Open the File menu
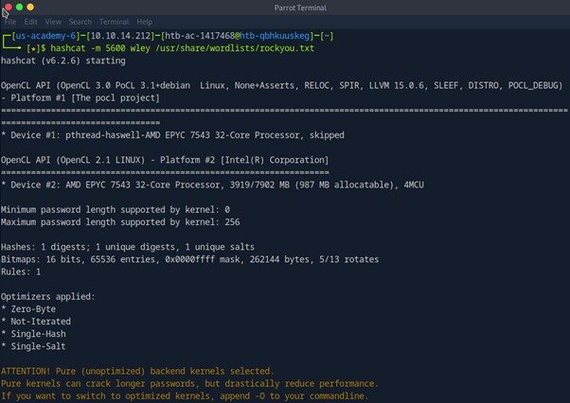This screenshot has width=570, height=403. [x=10, y=21]
